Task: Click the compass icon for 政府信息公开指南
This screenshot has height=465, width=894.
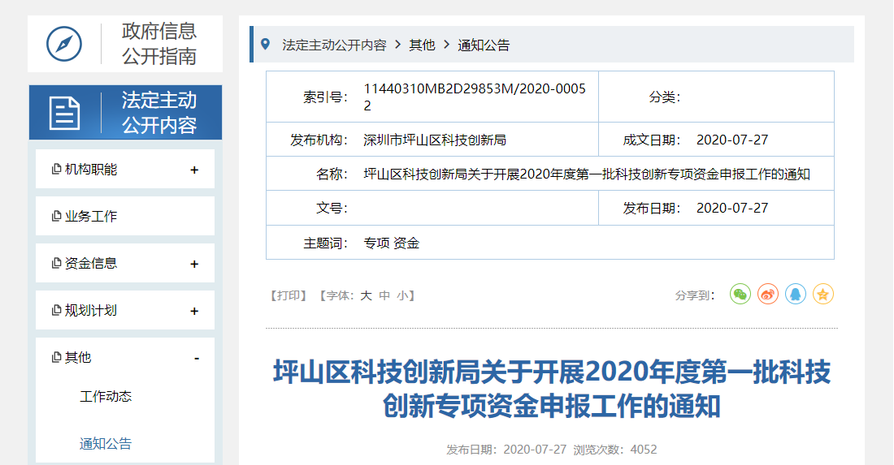Action: tap(64, 44)
